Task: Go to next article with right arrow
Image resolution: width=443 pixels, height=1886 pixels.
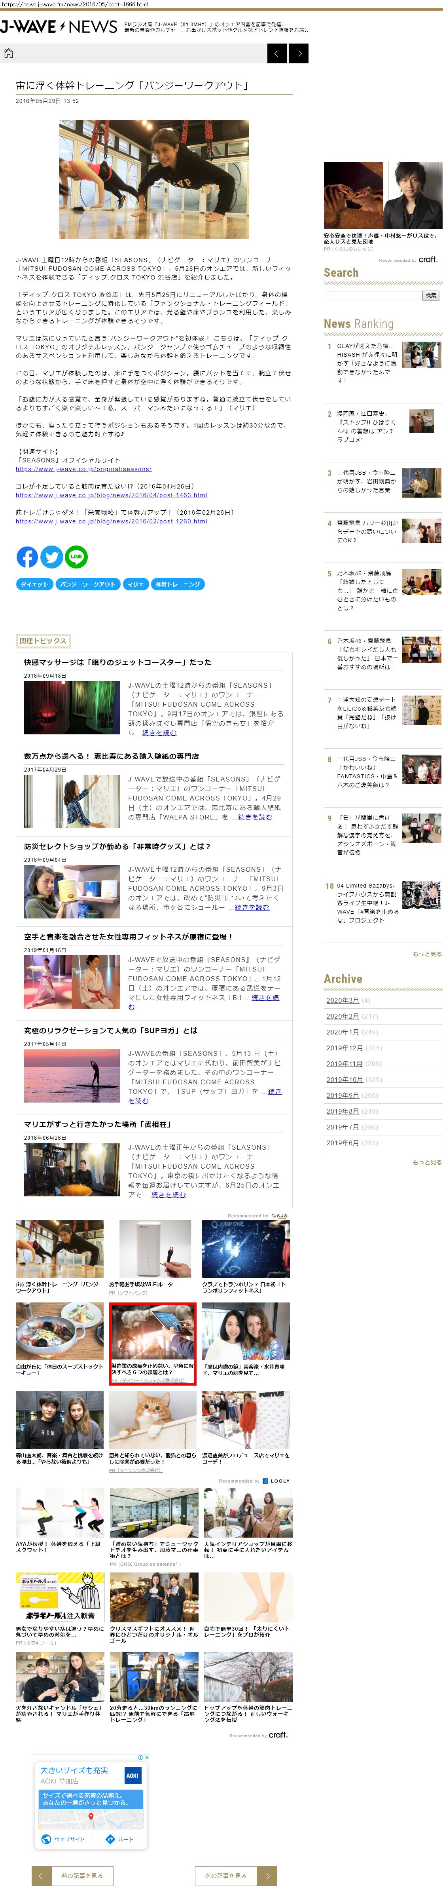Action: pyautogui.click(x=299, y=53)
